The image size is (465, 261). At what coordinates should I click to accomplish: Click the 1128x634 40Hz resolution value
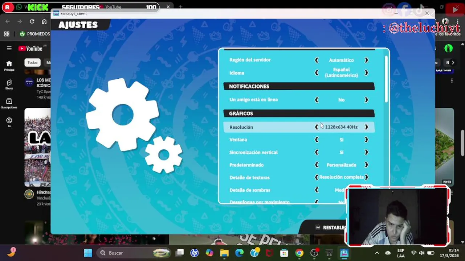click(x=341, y=127)
